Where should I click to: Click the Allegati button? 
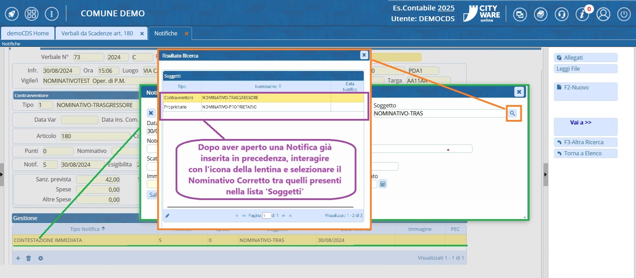[x=585, y=58]
